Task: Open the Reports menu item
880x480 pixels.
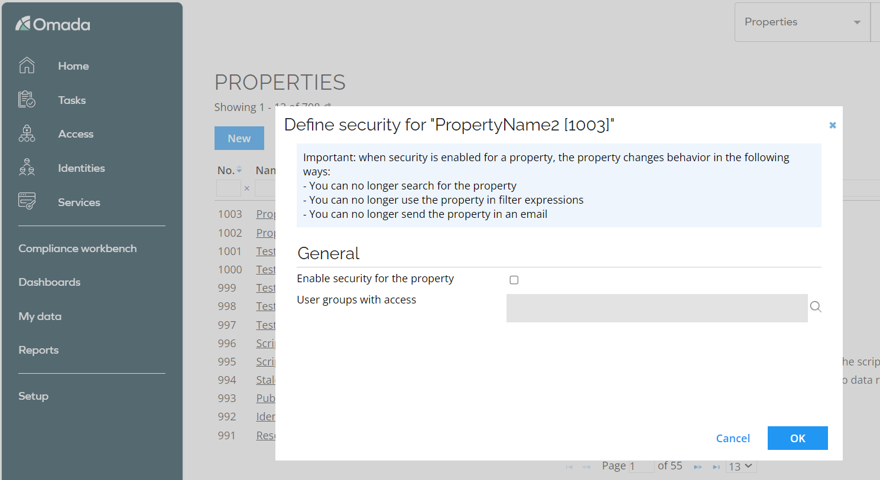Action: 38,350
